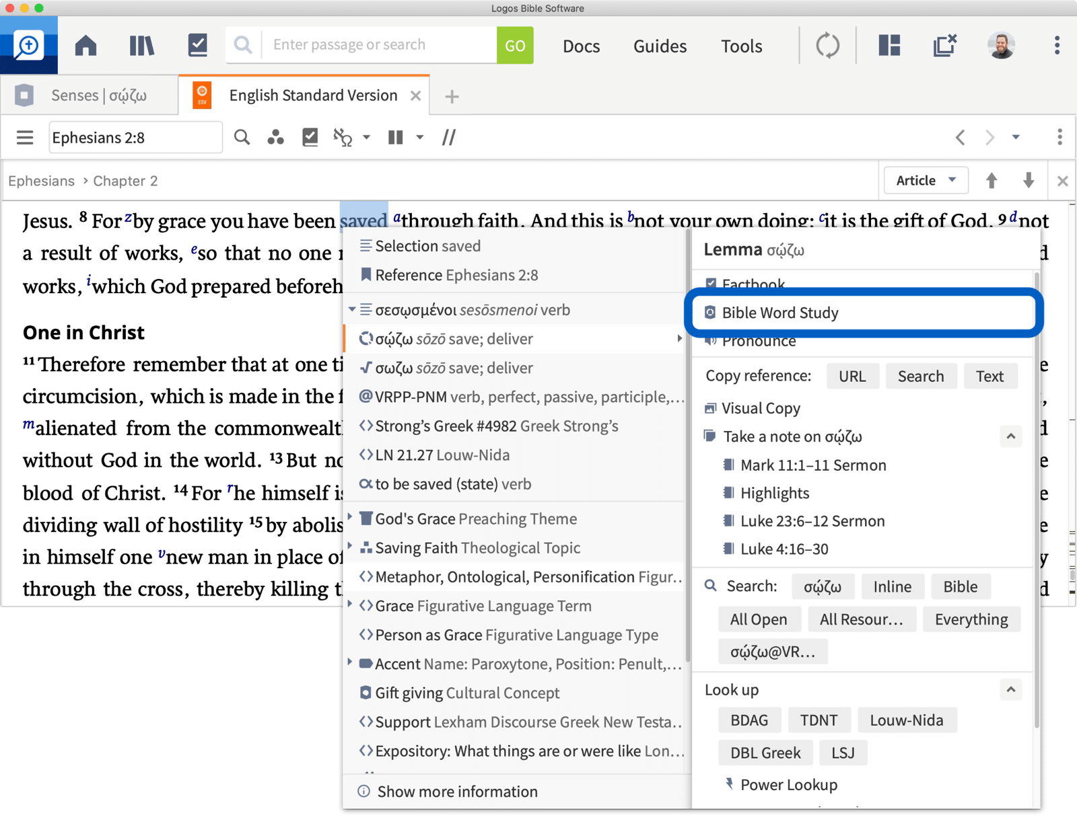Viewport: 1077px width, 817px height.
Task: Collapse the Take a note section
Action: click(1010, 436)
